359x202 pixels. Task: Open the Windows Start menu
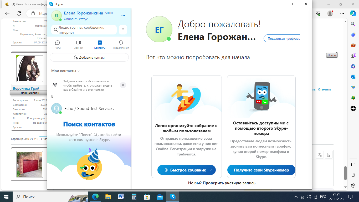6,197
